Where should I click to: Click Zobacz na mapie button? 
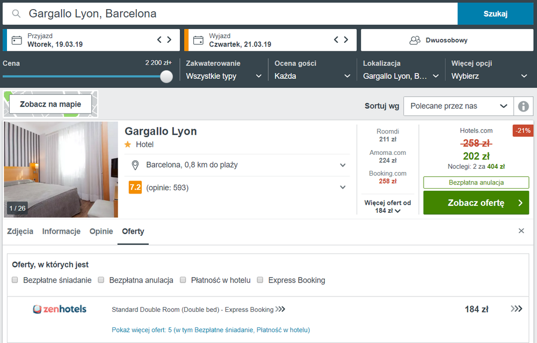pyautogui.click(x=50, y=104)
